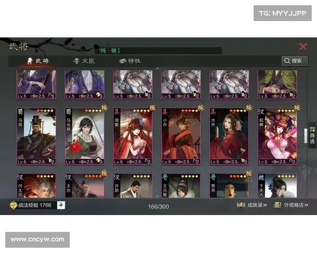Click the 魏 faction mark on 卞夫人 card
Image resolution: width=317 pixels, height=253 pixels.
(262, 178)
